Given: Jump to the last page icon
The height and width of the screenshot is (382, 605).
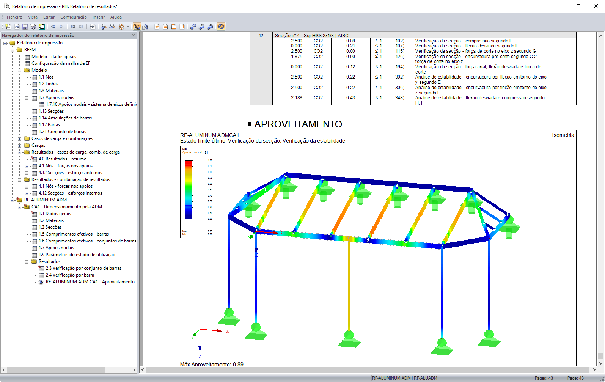Looking at the screenshot, I should pos(81,27).
